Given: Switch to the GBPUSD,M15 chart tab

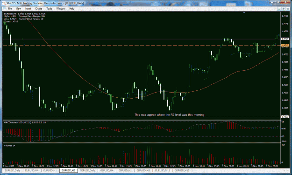Looking at the screenshot, I should click(182, 170).
